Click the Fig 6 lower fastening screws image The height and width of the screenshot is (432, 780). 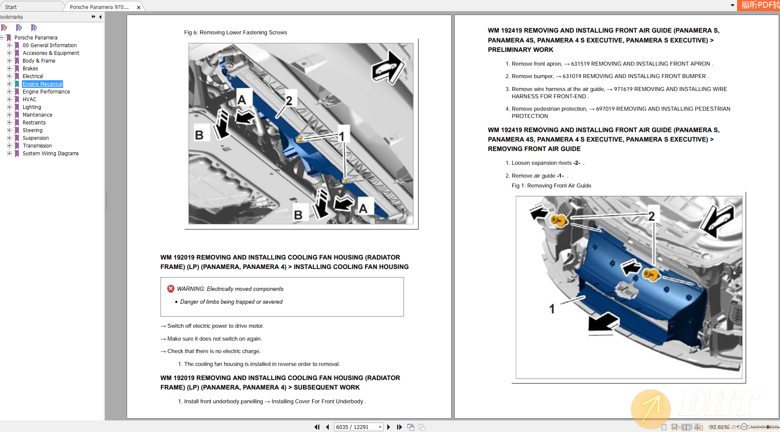301,133
